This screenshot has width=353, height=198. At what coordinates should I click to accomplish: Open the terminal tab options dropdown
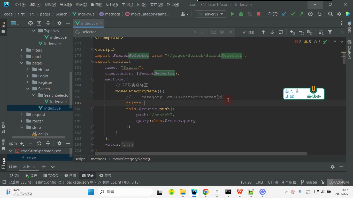click(x=53, y=167)
